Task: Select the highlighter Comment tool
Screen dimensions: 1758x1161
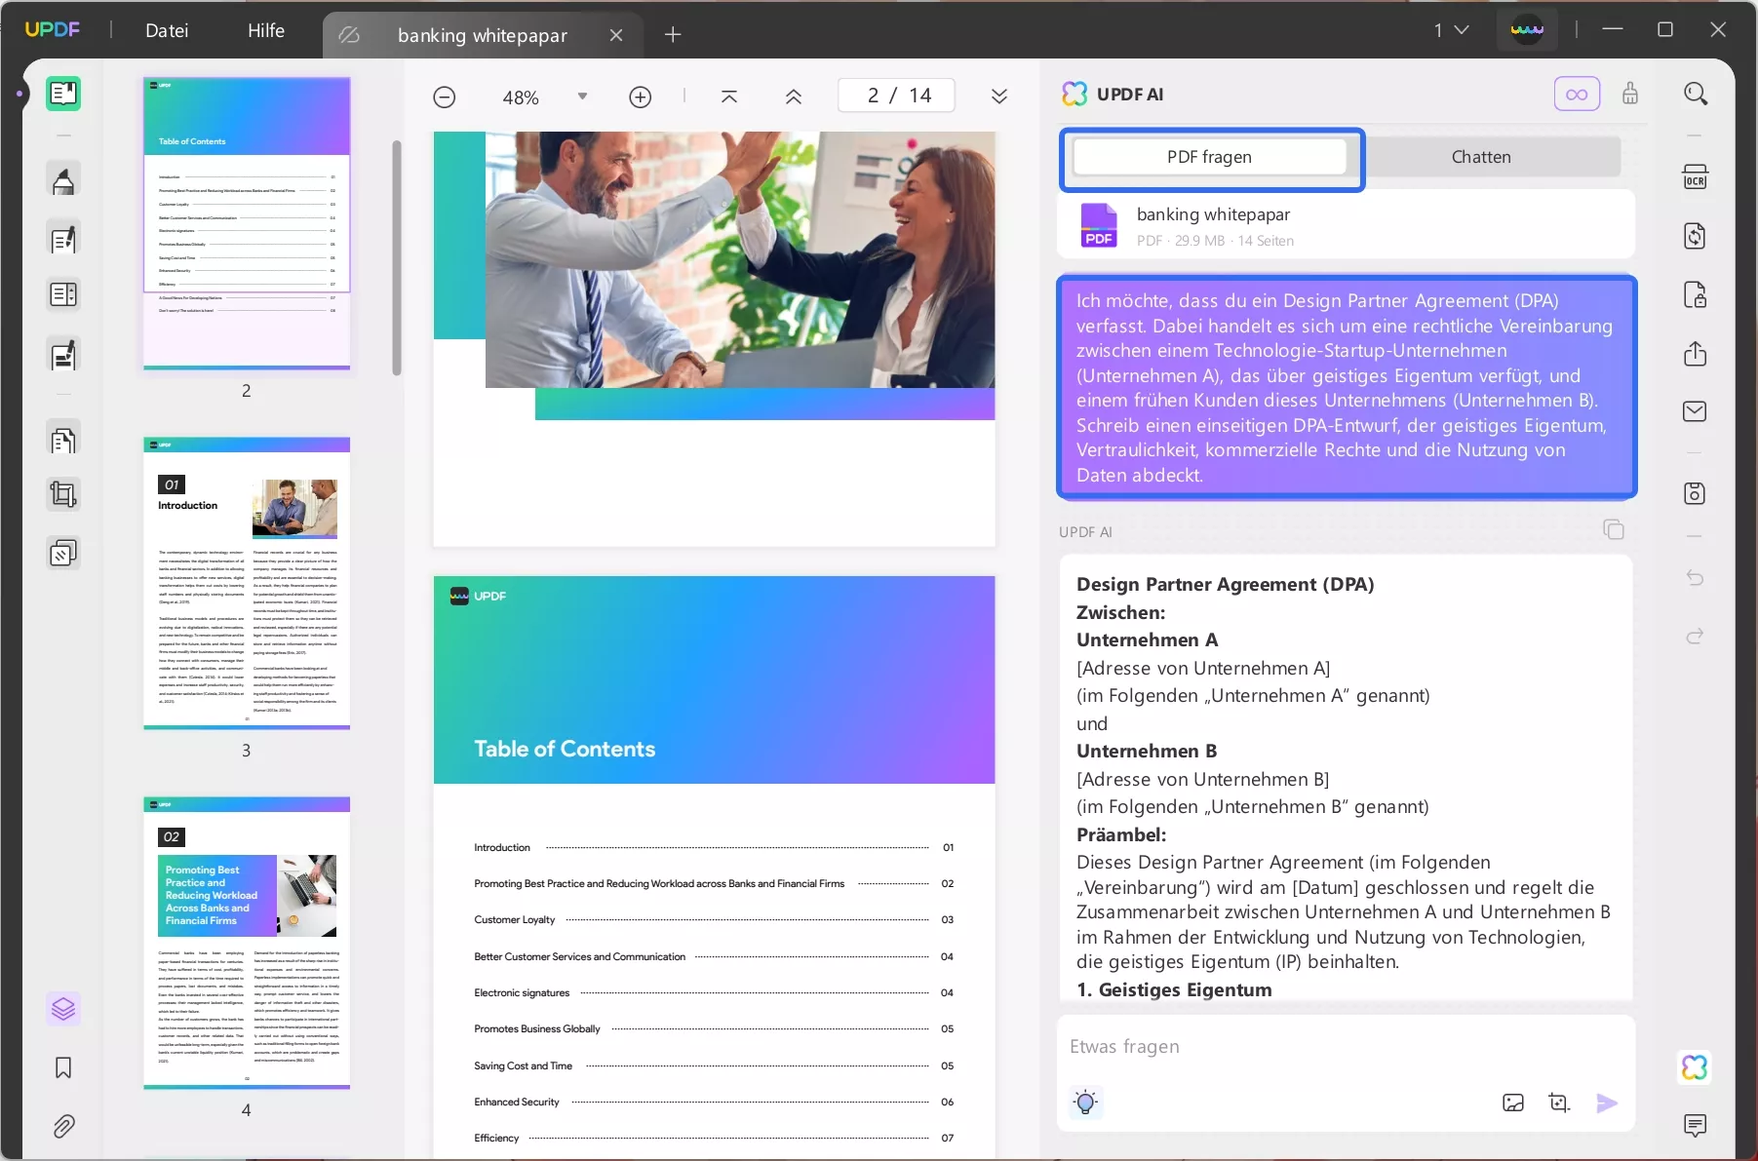Action: (63, 181)
